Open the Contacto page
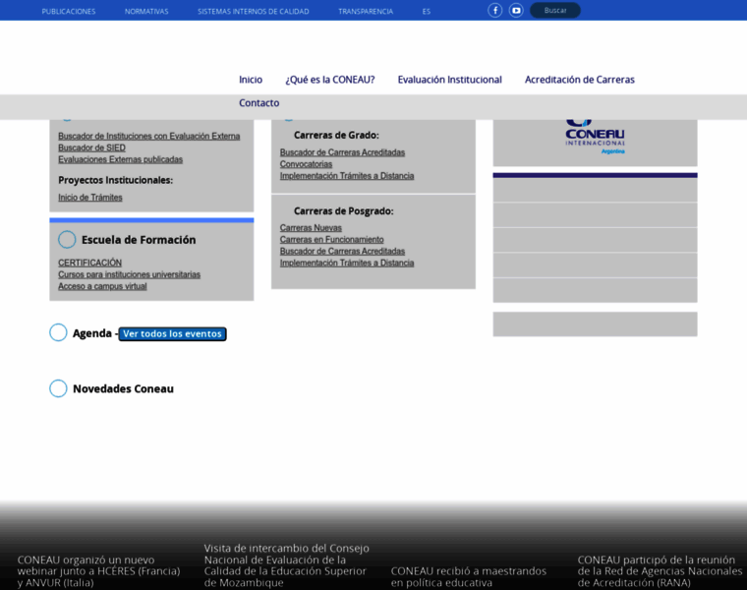The image size is (747, 590). 259,103
